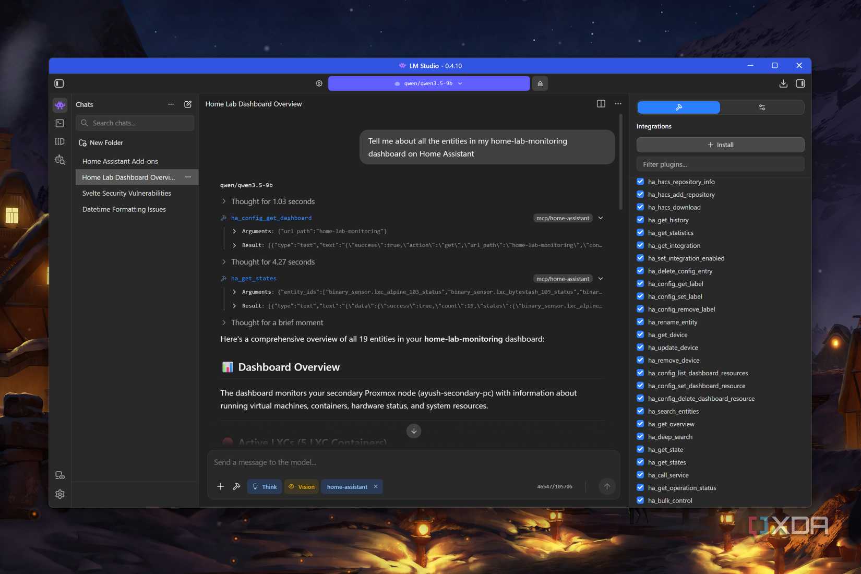Click the 'Filter plugins...' input field
861x574 pixels.
720,164
